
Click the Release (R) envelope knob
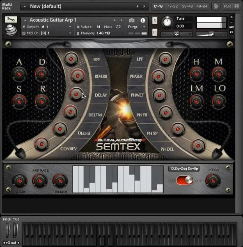[42, 102]
